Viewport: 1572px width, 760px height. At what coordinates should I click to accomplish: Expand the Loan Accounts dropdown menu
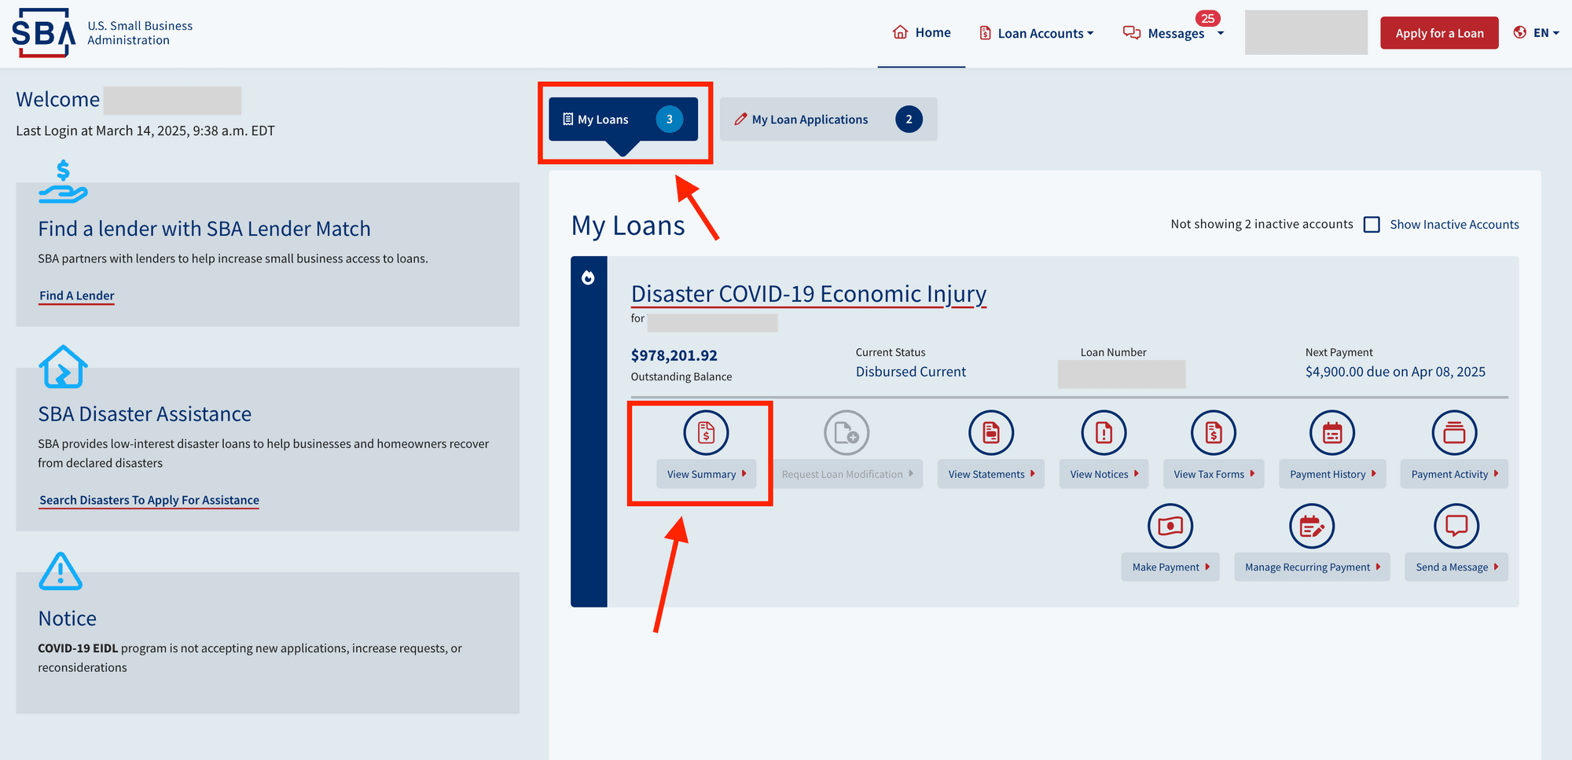click(x=1037, y=33)
